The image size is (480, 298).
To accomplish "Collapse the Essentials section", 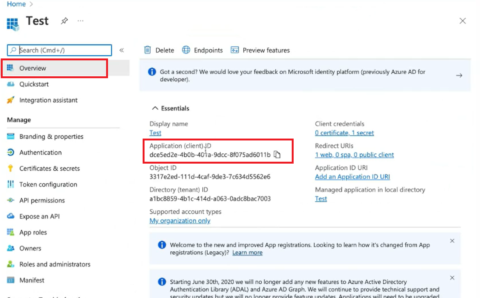I will (x=155, y=108).
